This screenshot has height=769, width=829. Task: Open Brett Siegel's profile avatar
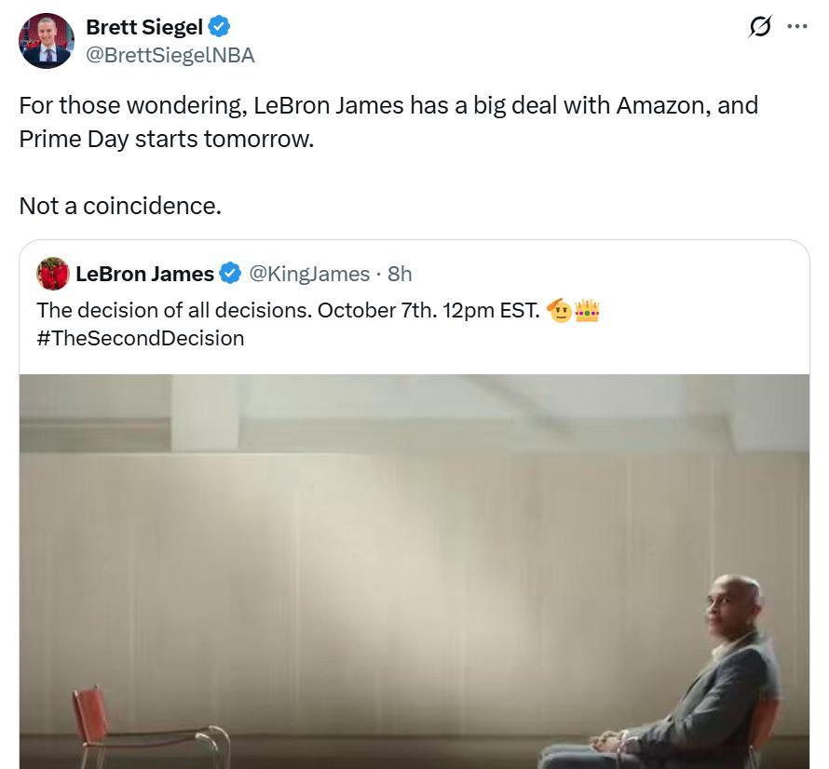pos(46,41)
